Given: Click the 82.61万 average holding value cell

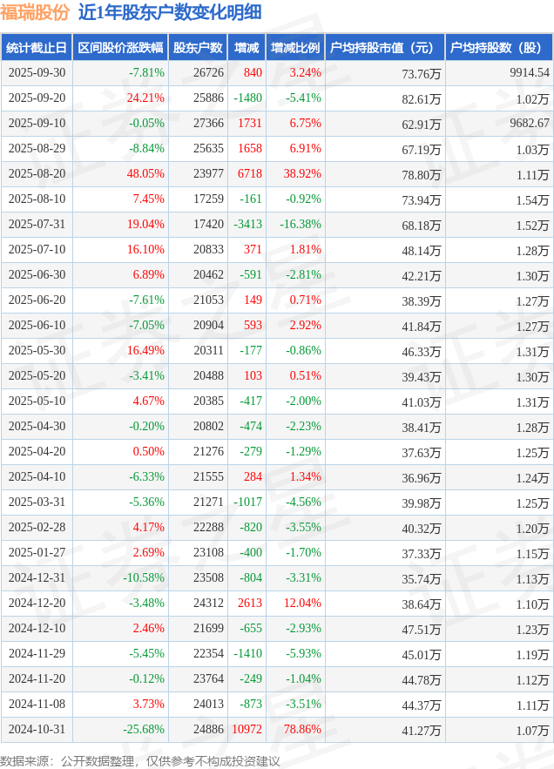Looking at the screenshot, I should 421,98.
